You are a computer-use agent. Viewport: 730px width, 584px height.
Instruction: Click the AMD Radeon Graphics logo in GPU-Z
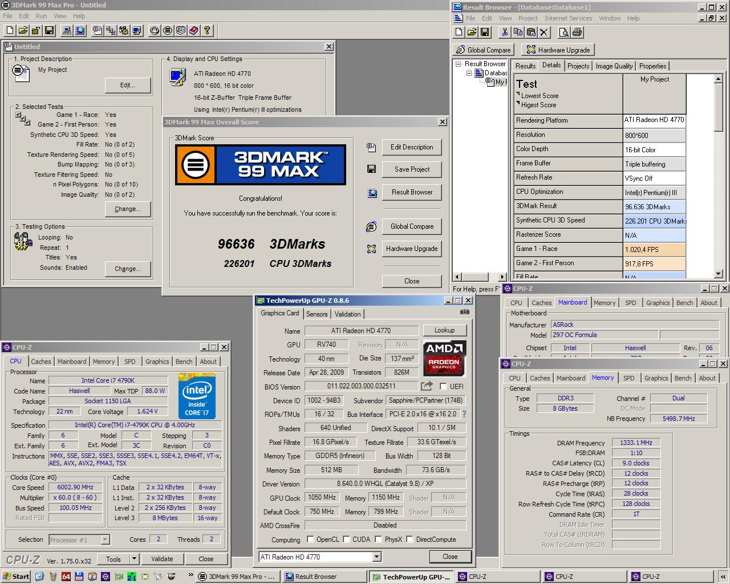445,358
